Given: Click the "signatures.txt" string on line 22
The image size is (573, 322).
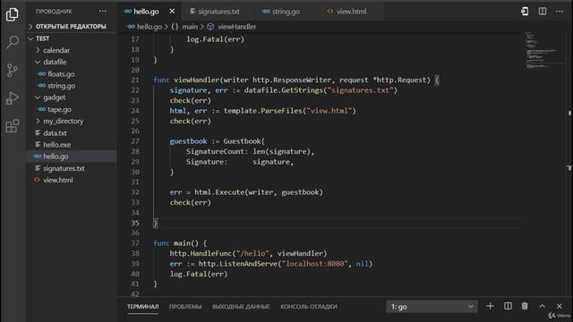Looking at the screenshot, I should 361,90.
